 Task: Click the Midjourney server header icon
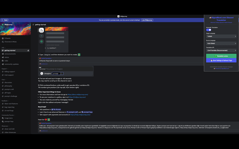coord(3,25)
